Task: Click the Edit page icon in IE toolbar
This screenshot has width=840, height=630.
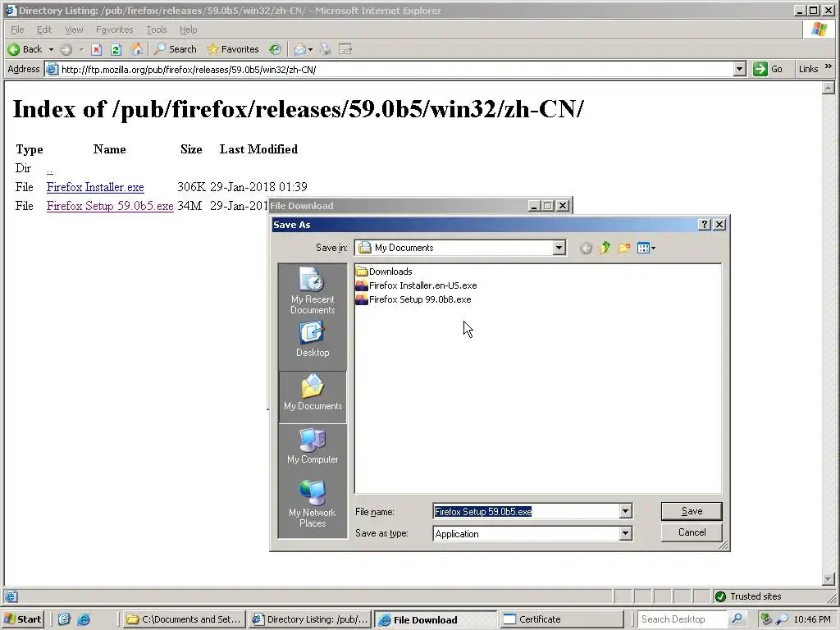Action: [345, 49]
